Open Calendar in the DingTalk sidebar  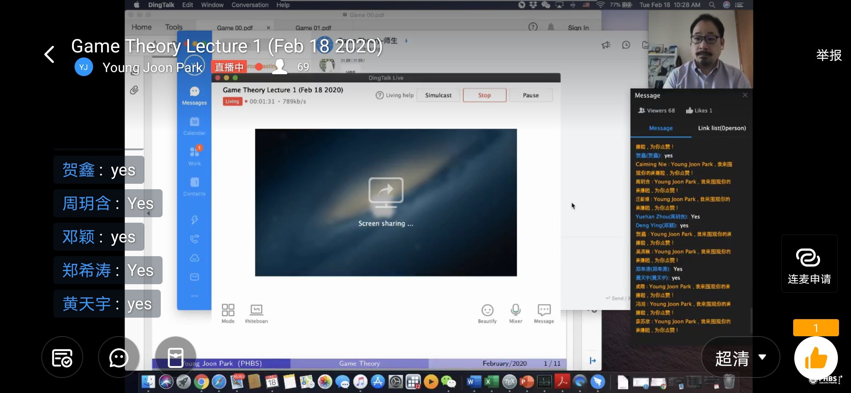195,126
